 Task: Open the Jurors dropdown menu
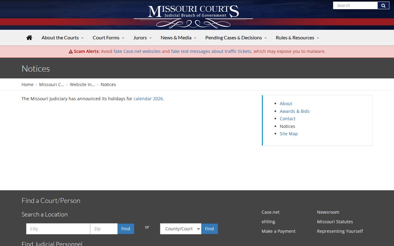143,38
